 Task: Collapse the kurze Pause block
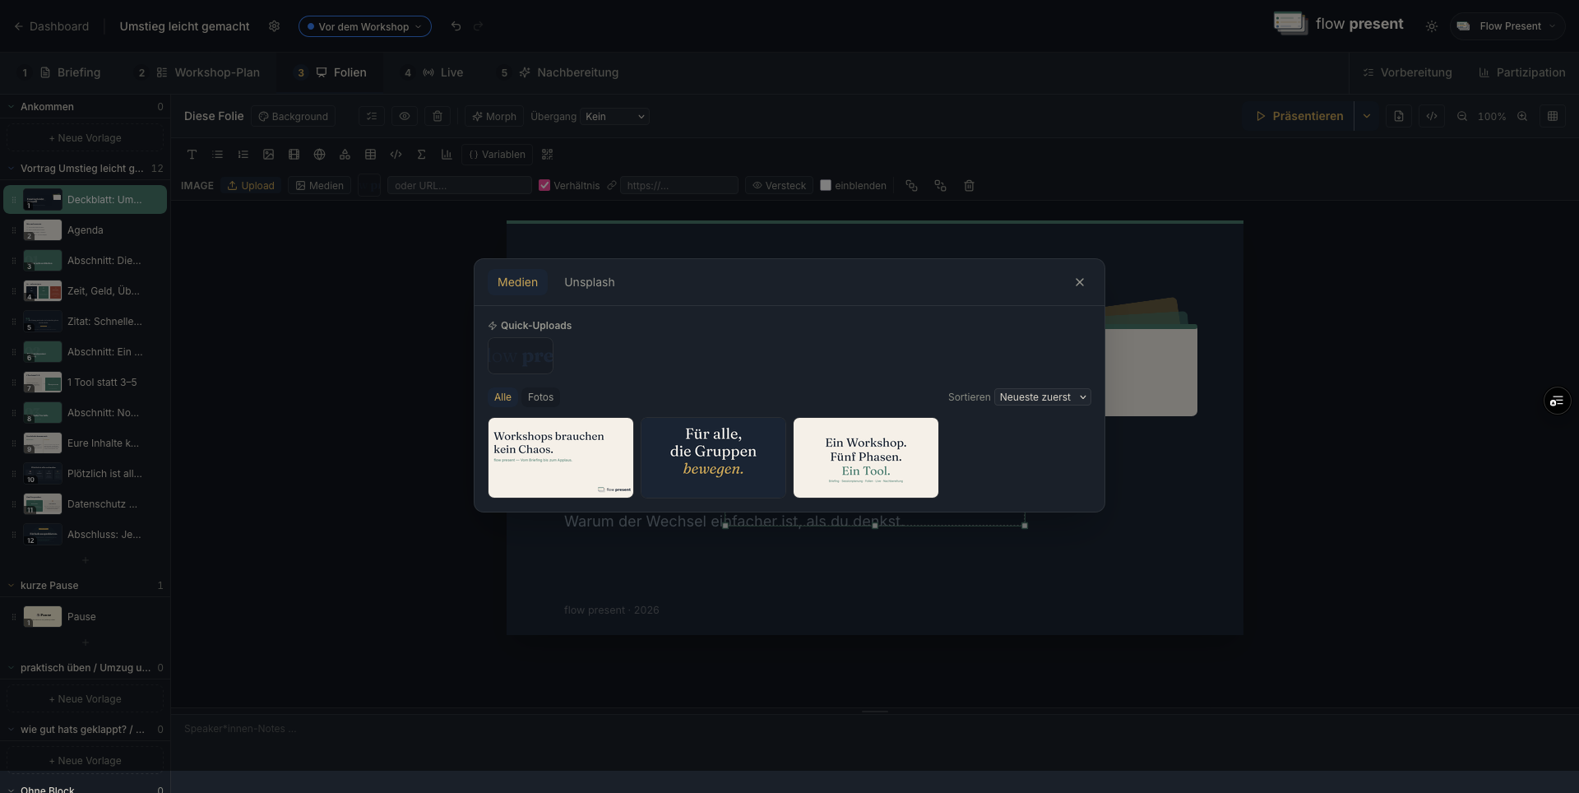tap(12, 586)
